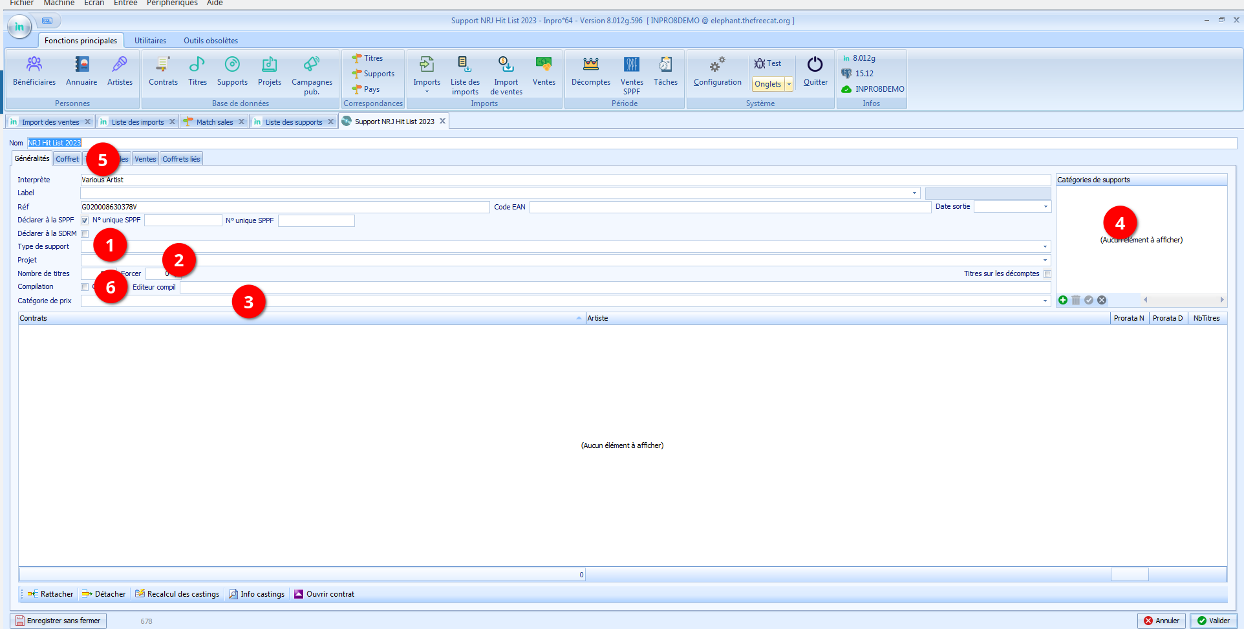Open the Annuaire directory icon

tap(81, 70)
